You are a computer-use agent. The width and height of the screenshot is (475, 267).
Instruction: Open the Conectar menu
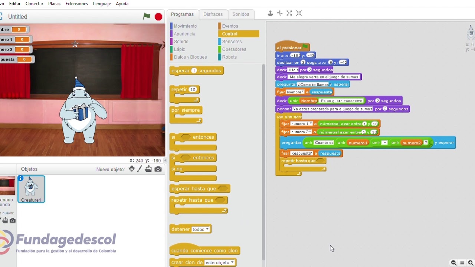[x=34, y=4]
